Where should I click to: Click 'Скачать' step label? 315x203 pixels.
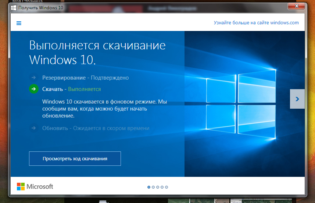(53, 89)
